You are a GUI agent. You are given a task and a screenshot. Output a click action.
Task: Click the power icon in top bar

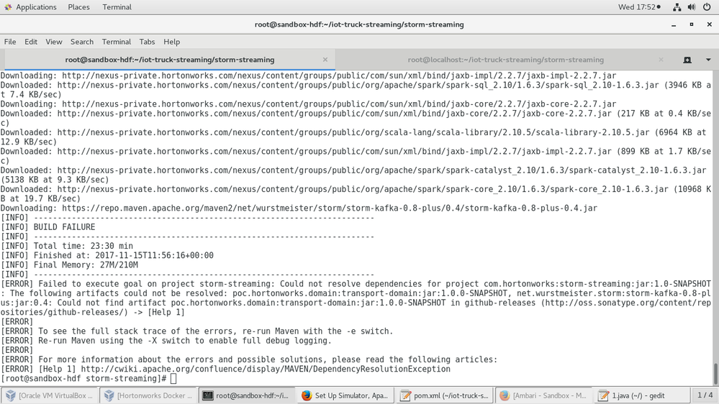click(707, 7)
